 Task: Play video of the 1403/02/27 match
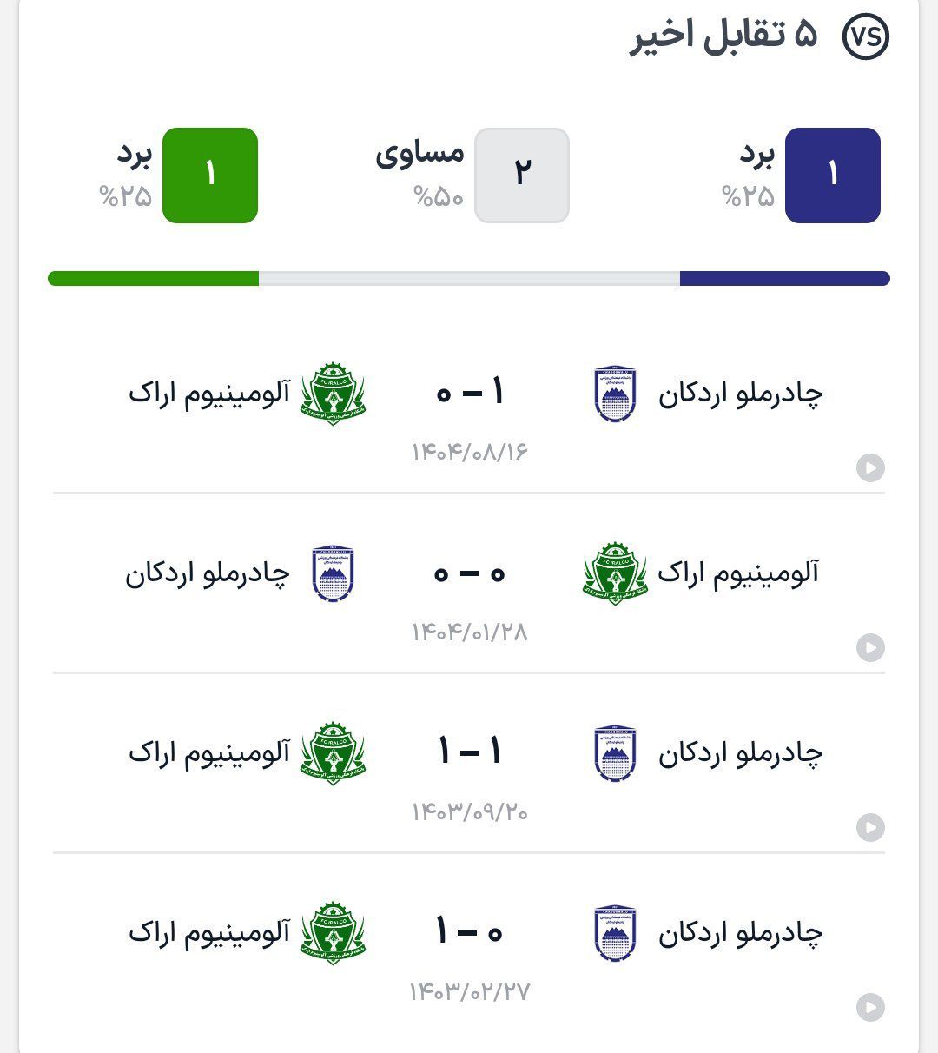pyautogui.click(x=870, y=1007)
